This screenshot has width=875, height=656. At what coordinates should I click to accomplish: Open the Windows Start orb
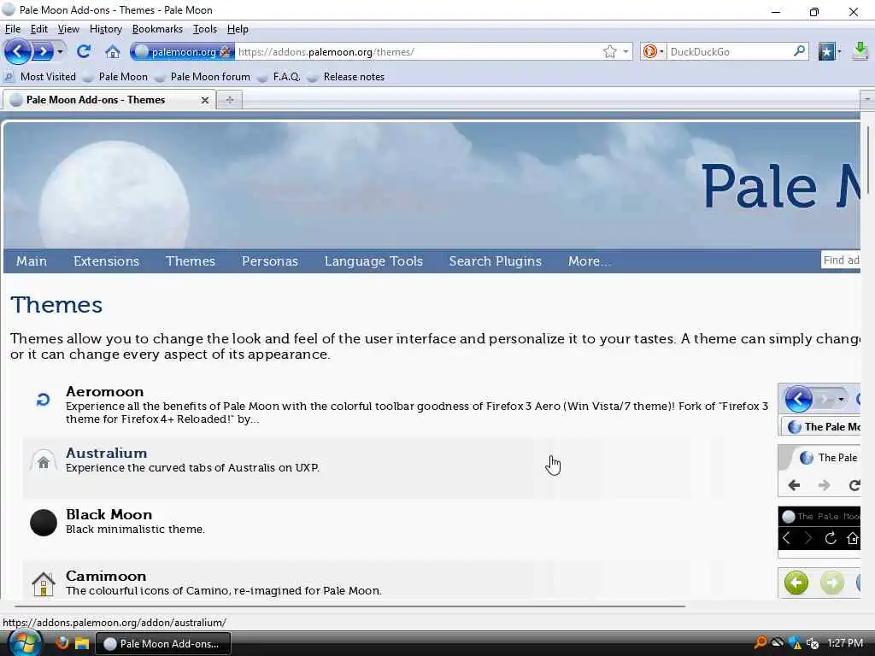click(x=23, y=642)
